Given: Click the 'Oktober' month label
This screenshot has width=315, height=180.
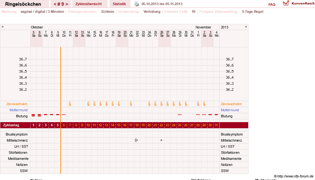Looking at the screenshot, I should click(37, 27).
